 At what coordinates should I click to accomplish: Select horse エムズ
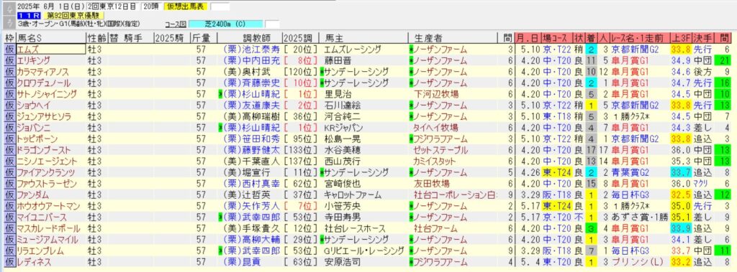(50, 50)
